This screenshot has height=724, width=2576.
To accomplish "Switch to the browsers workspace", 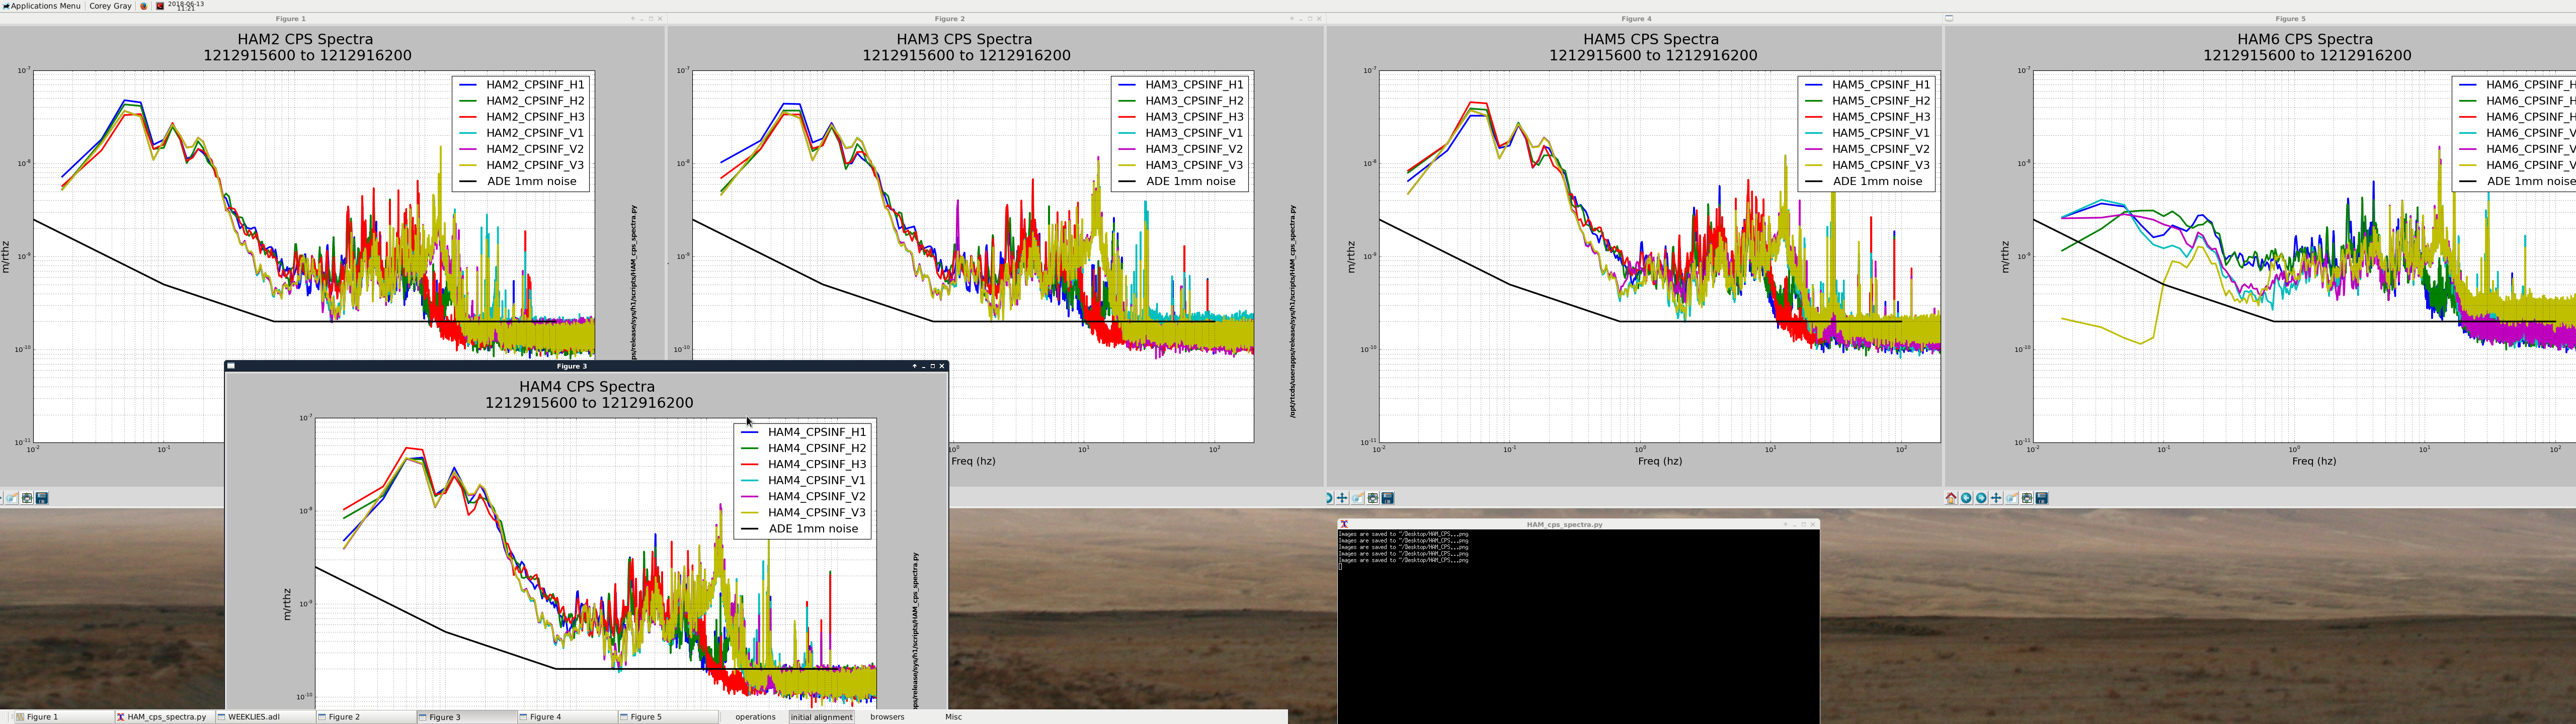I will click(886, 717).
